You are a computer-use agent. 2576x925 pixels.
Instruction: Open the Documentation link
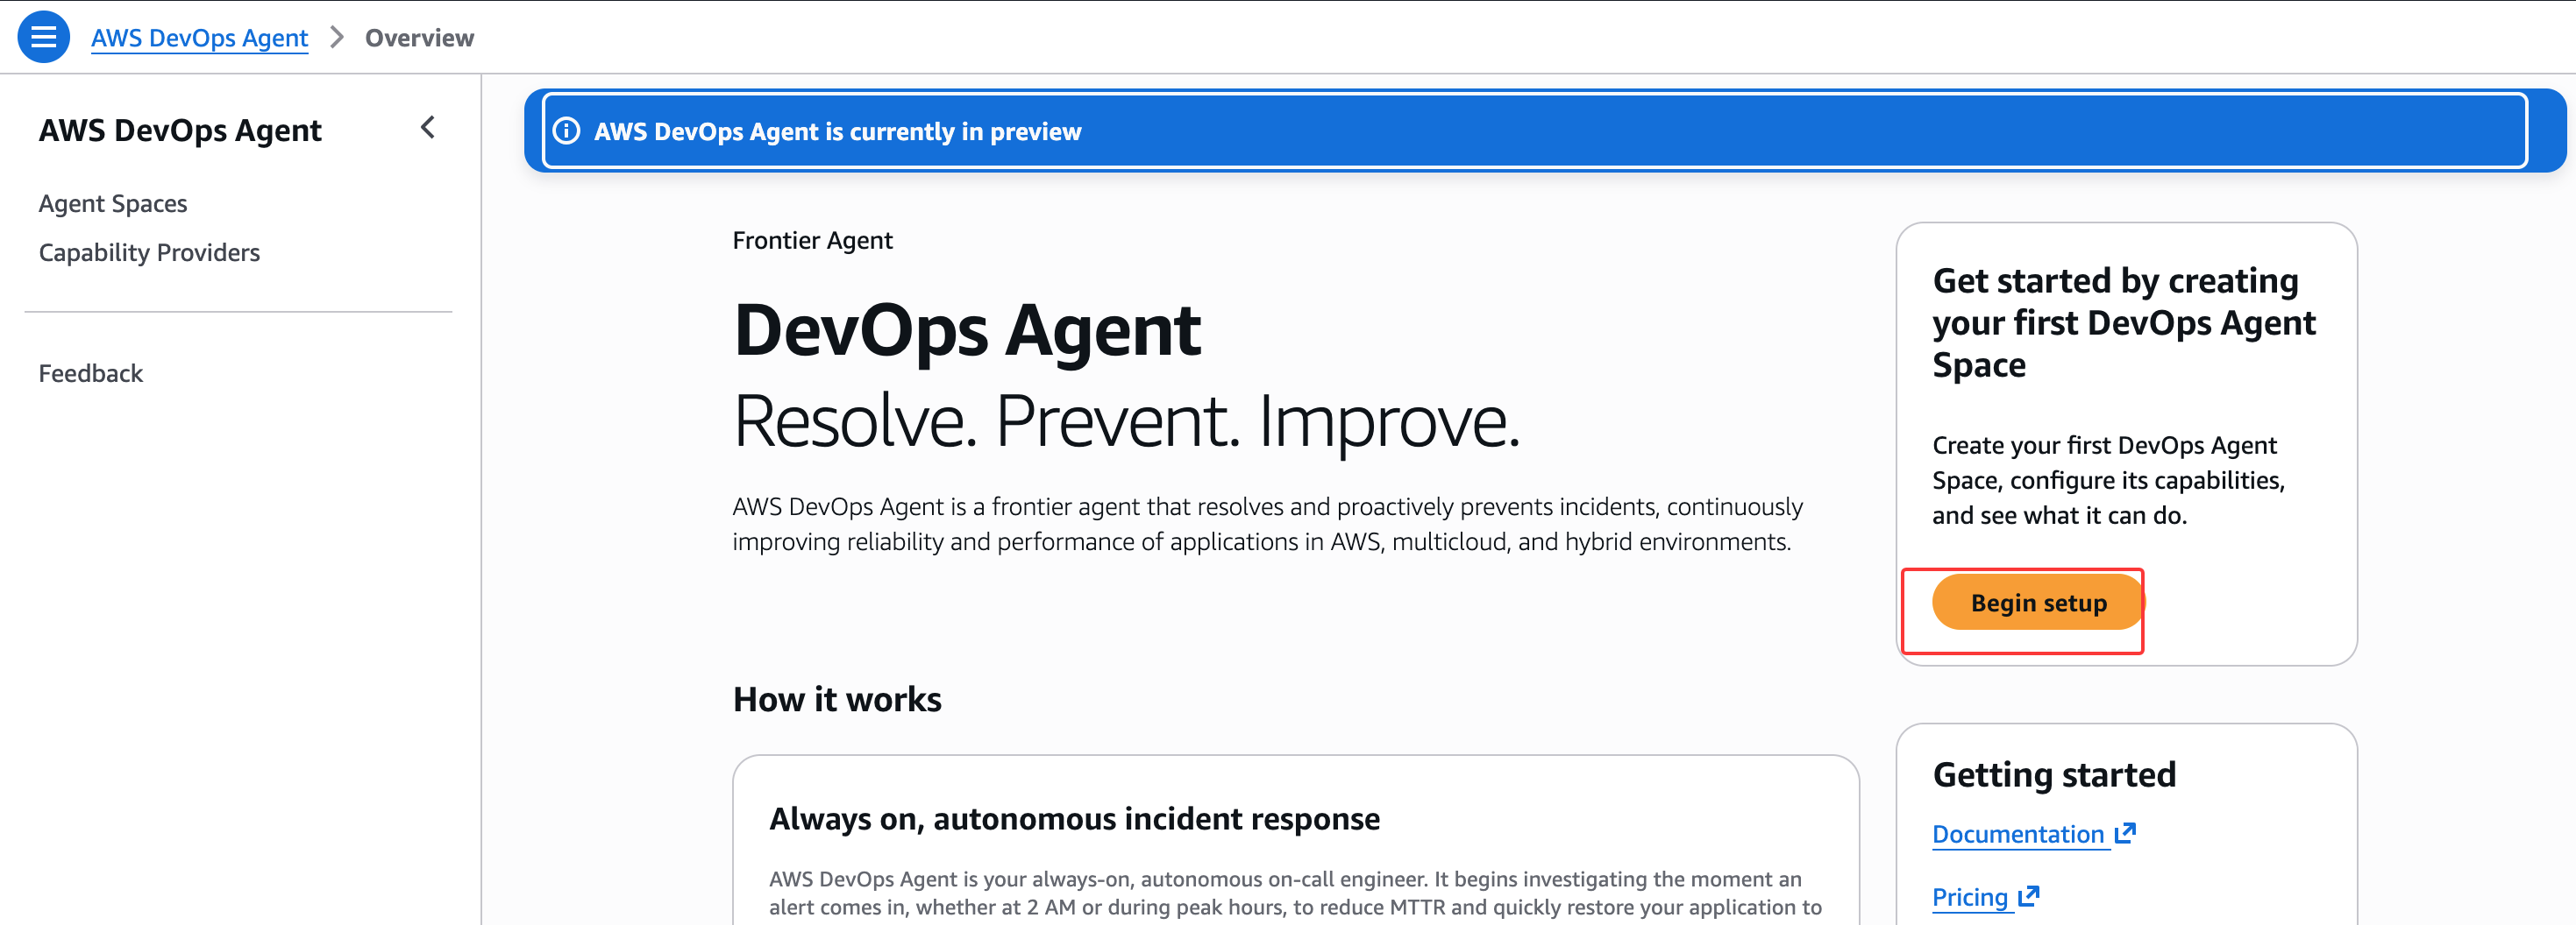[2018, 834]
